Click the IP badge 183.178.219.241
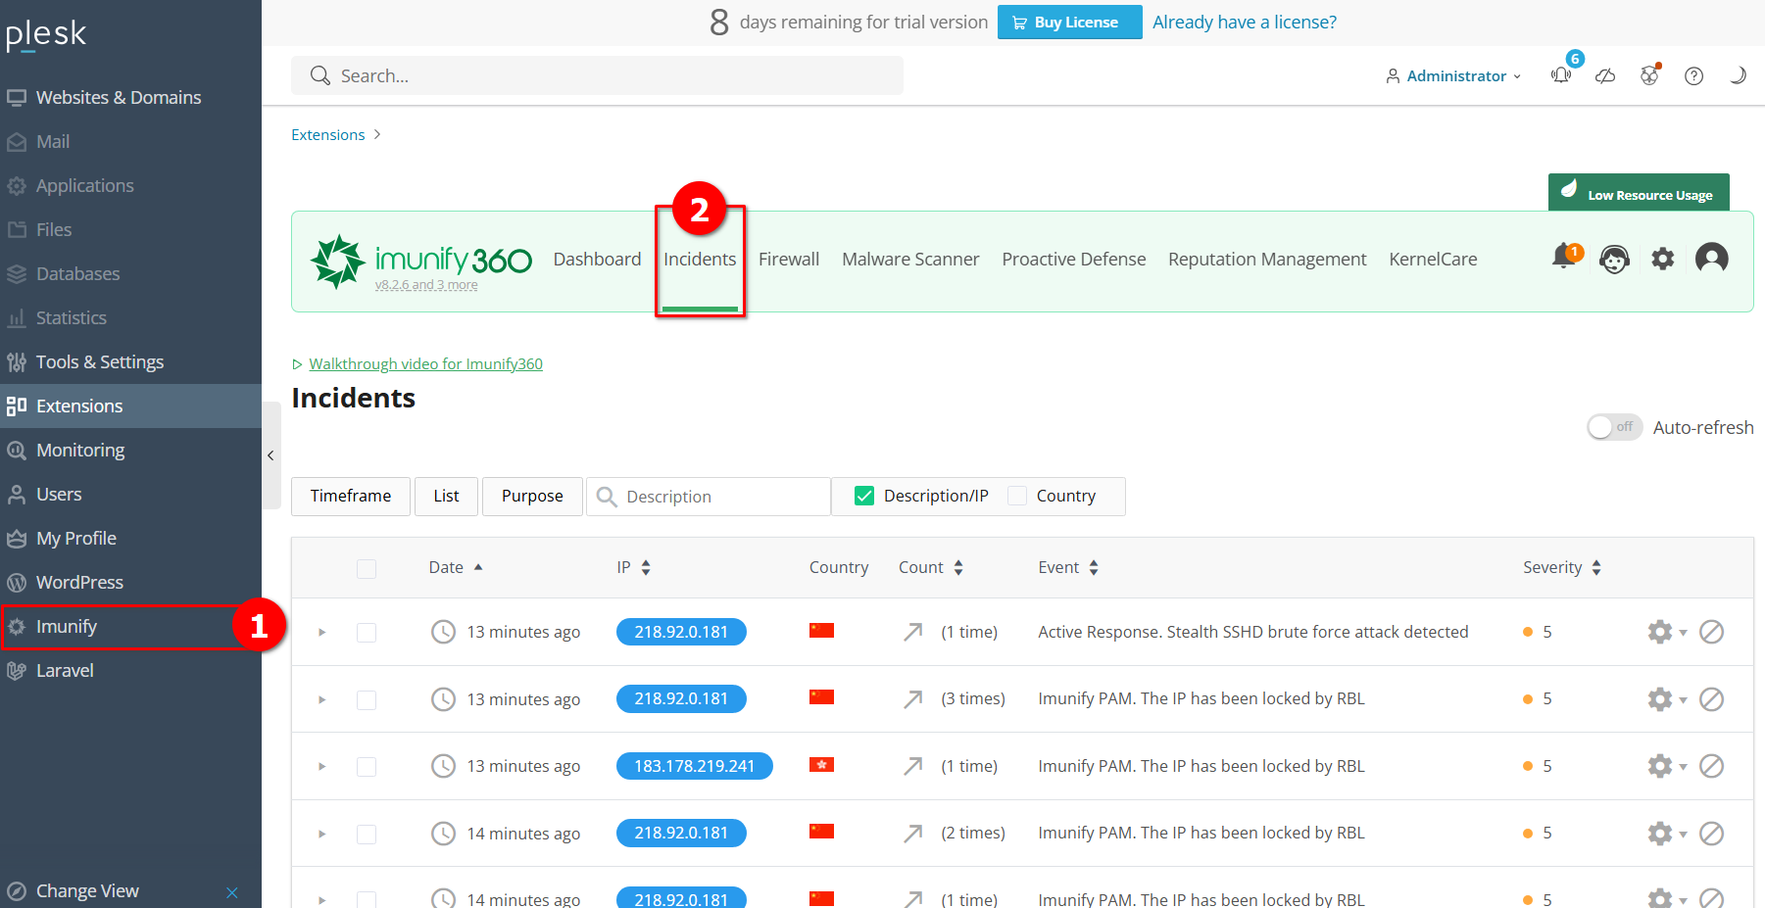Viewport: 1765px width, 908px height. coord(694,766)
